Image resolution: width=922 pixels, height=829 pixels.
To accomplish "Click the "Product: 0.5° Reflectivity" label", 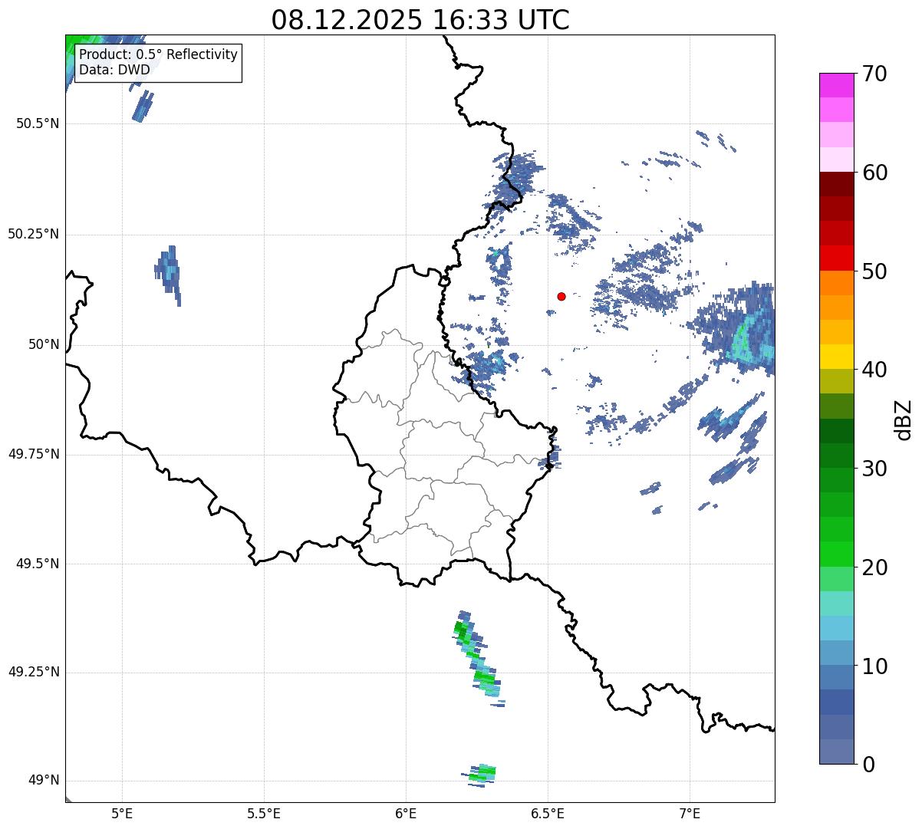I will 158,55.
